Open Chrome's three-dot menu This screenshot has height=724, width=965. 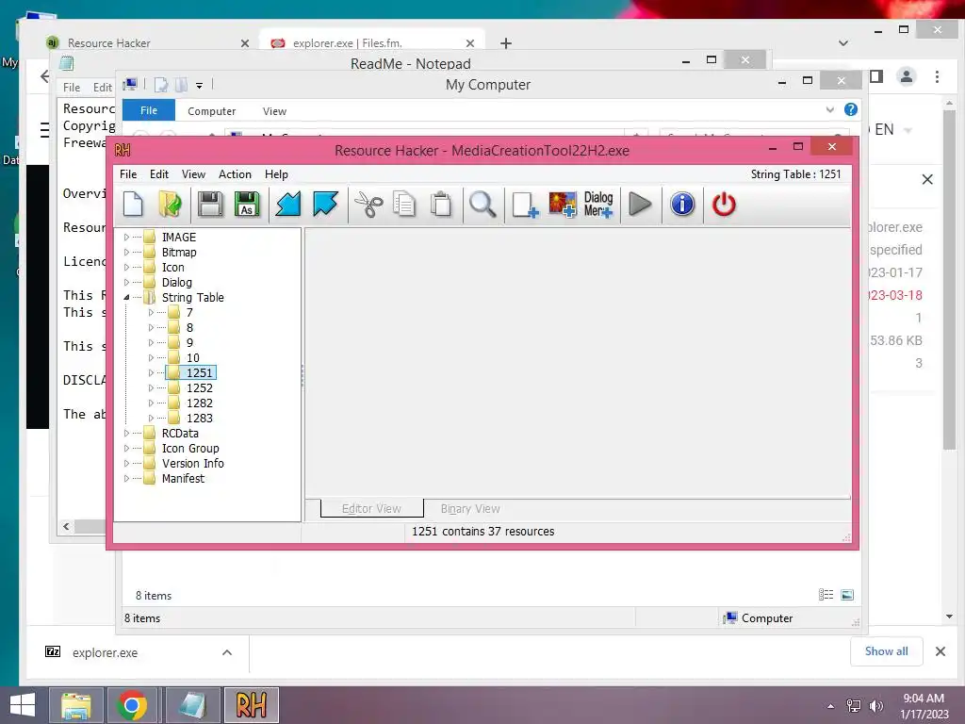937,76
